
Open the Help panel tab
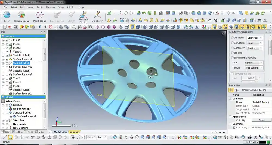click(x=29, y=132)
